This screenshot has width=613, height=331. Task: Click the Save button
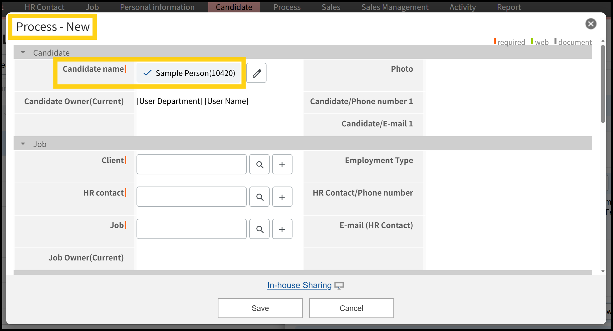coord(260,308)
